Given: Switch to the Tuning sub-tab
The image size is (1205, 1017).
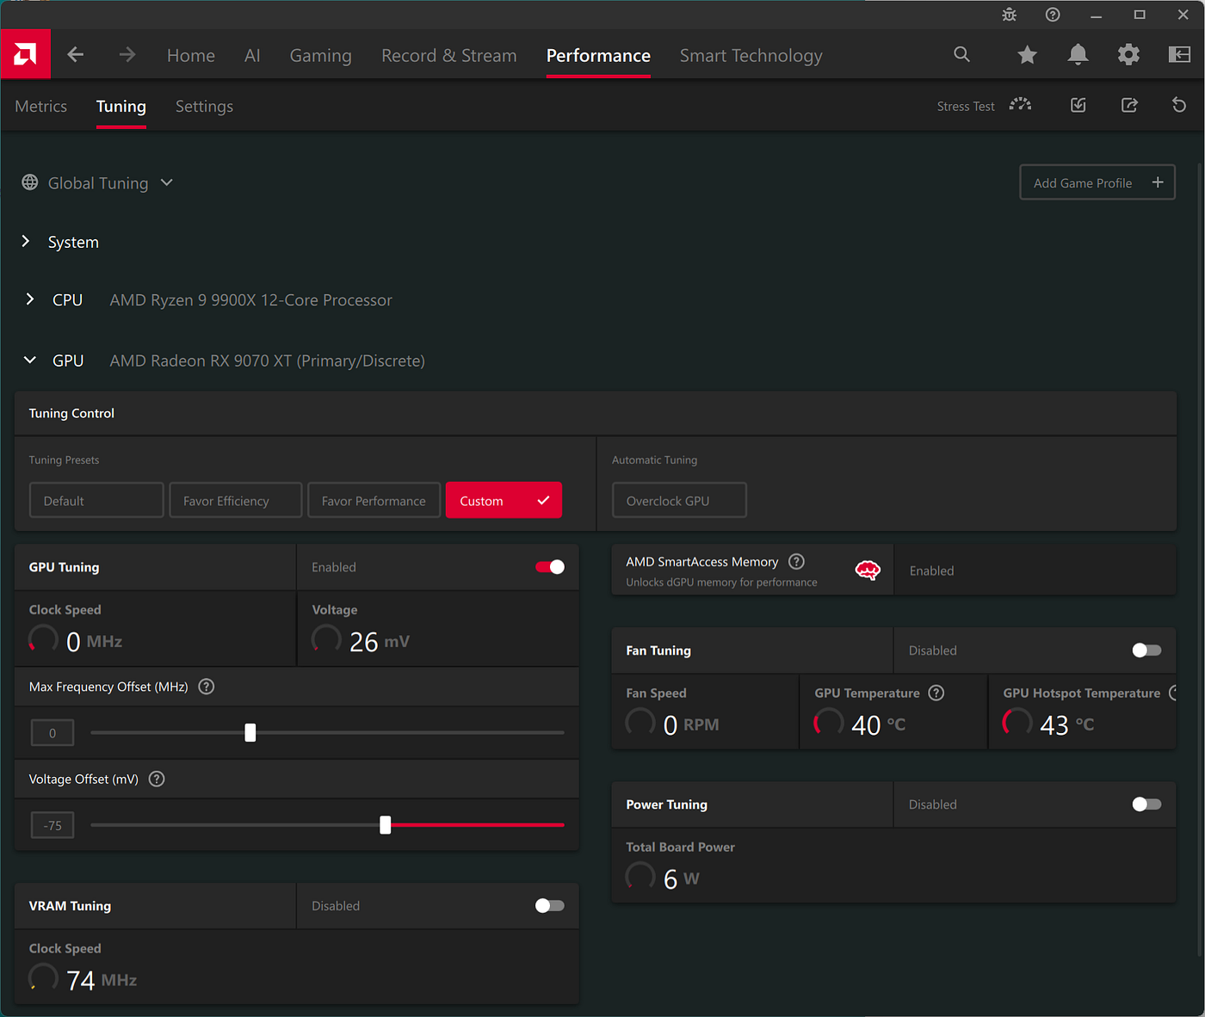Looking at the screenshot, I should tap(121, 106).
